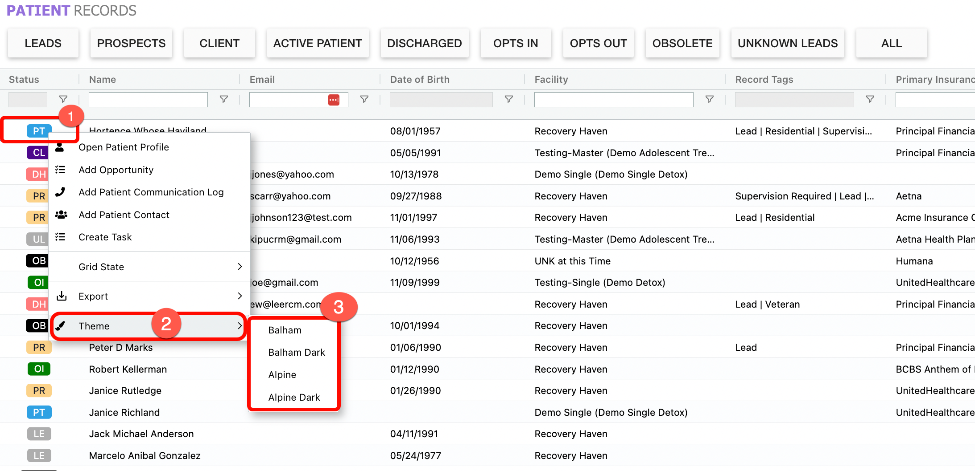Click the Record Tags filter icon

[870, 99]
